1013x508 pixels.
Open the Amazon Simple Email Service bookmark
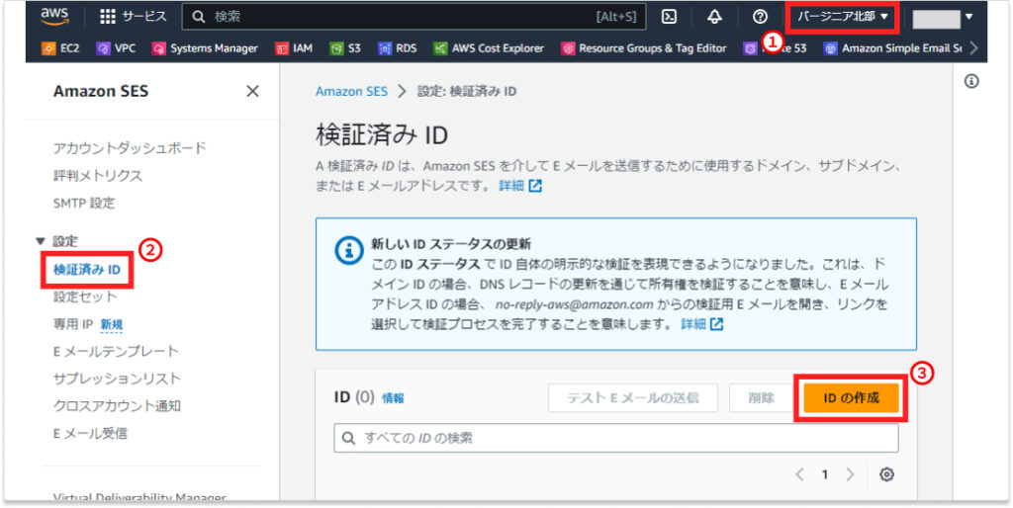(893, 48)
